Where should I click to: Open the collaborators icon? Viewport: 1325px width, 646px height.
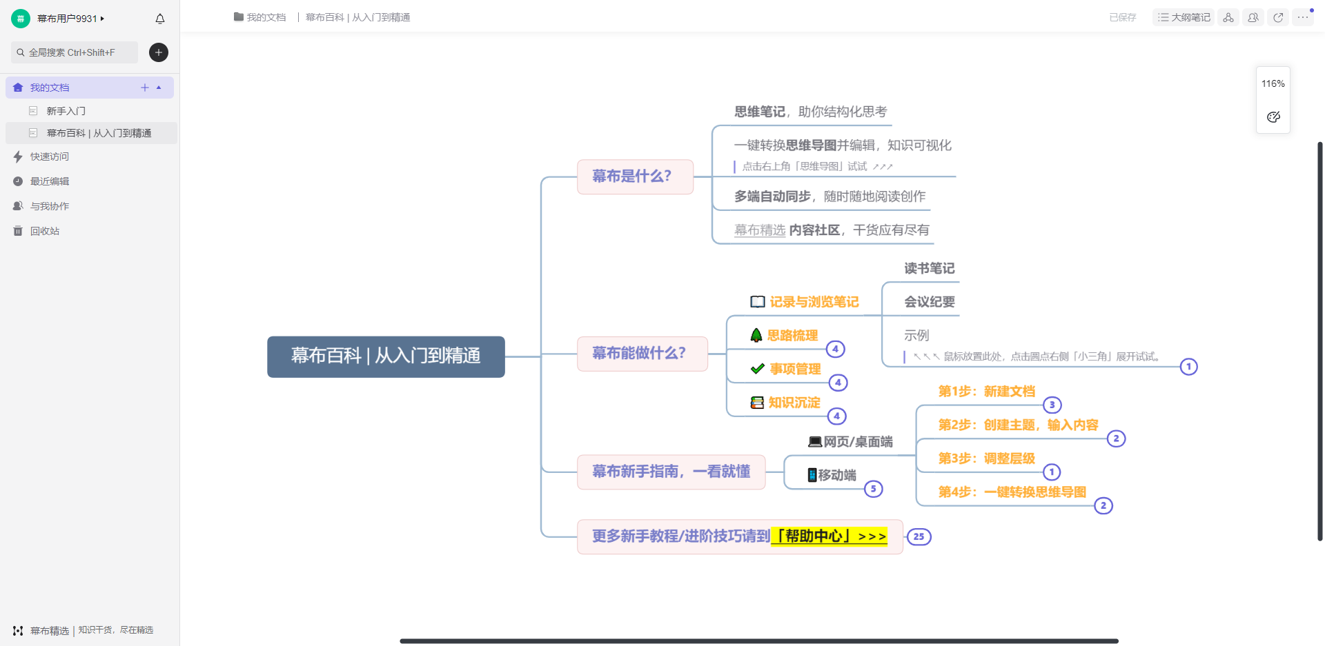point(1253,17)
